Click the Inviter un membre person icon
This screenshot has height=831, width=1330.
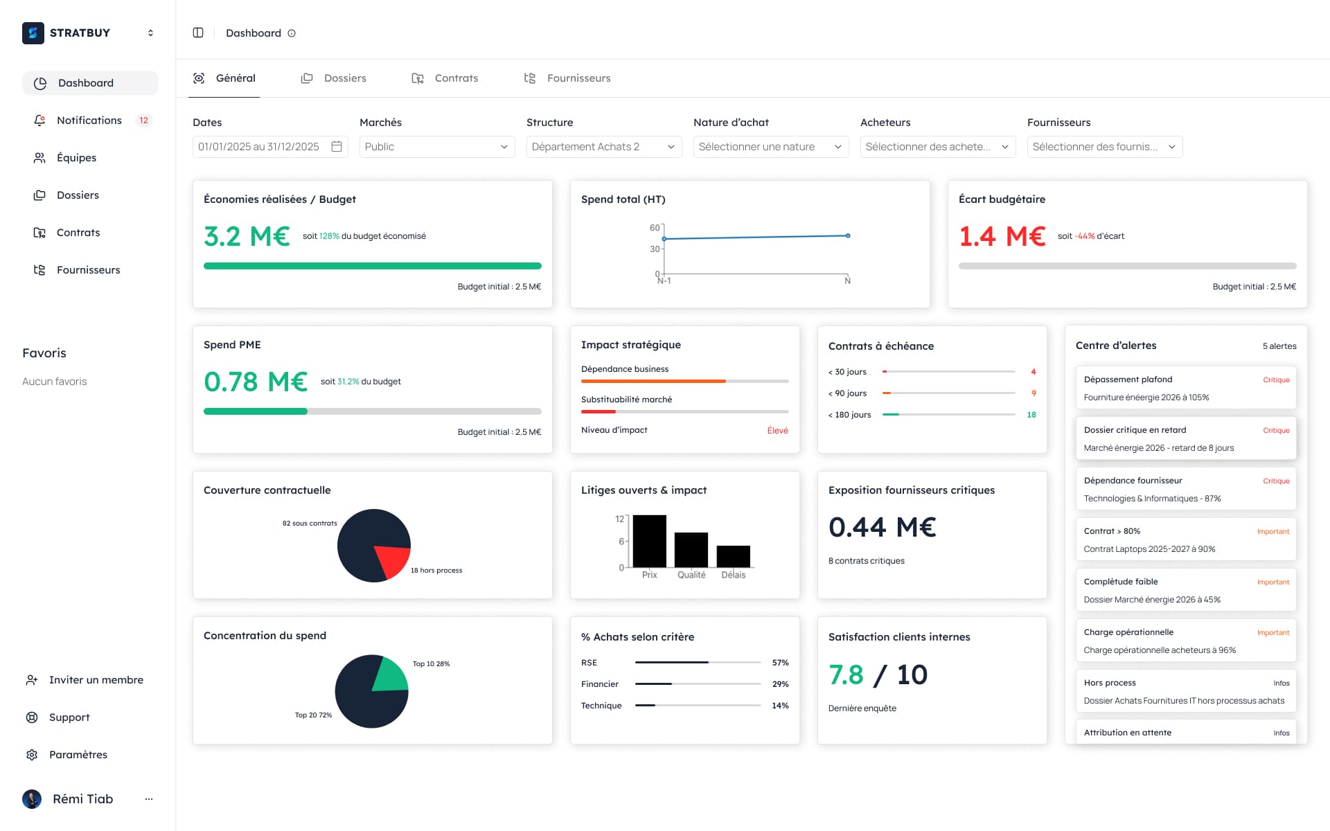pos(32,679)
